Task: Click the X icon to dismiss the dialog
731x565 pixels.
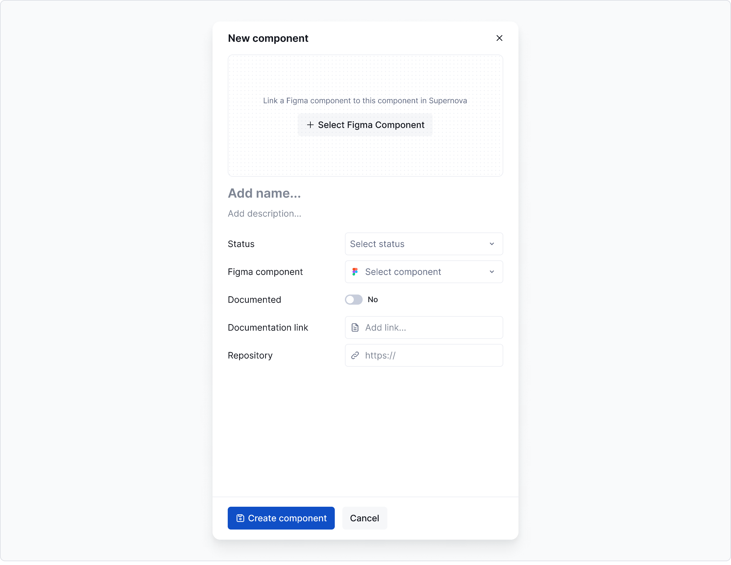Action: 499,38
